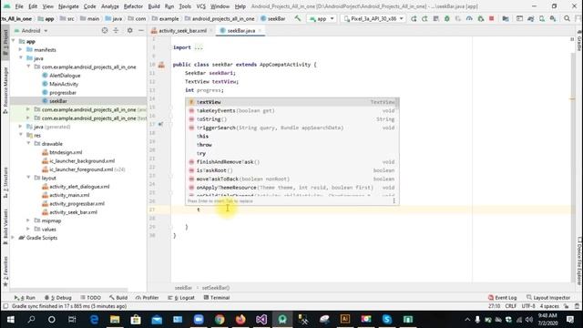Image resolution: width=583 pixels, height=328 pixels.
Task: Click the Project panel settings gear icon
Action: click(129, 30)
